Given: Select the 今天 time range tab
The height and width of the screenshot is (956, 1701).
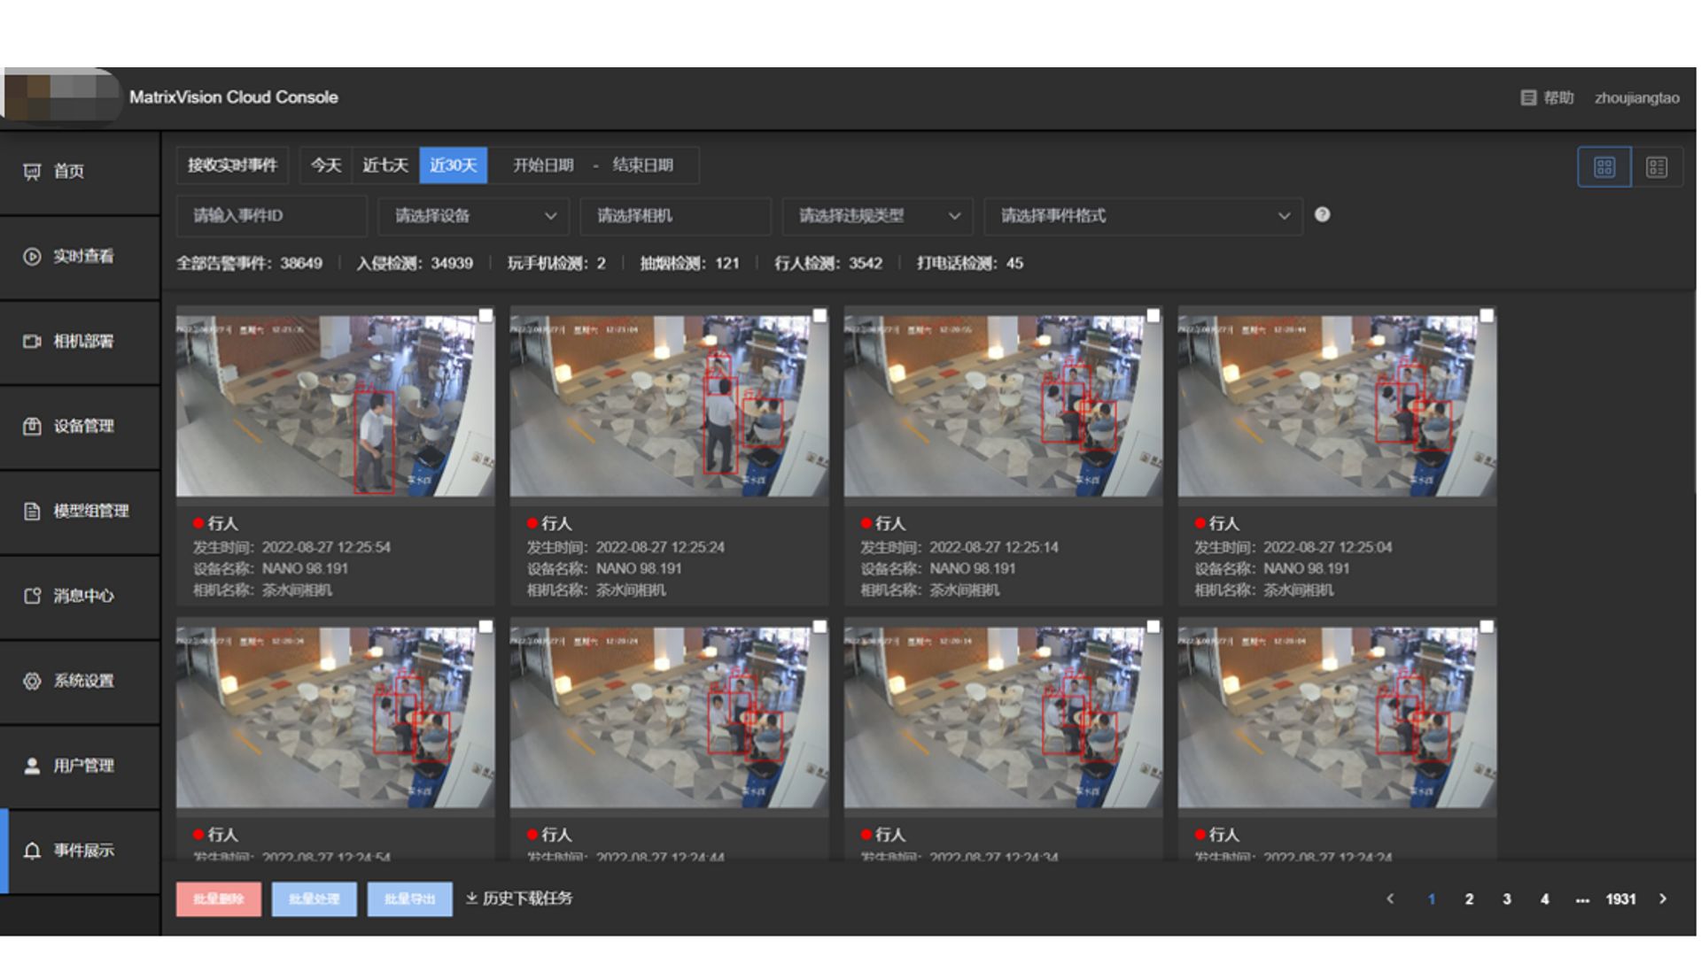Looking at the screenshot, I should tap(326, 166).
